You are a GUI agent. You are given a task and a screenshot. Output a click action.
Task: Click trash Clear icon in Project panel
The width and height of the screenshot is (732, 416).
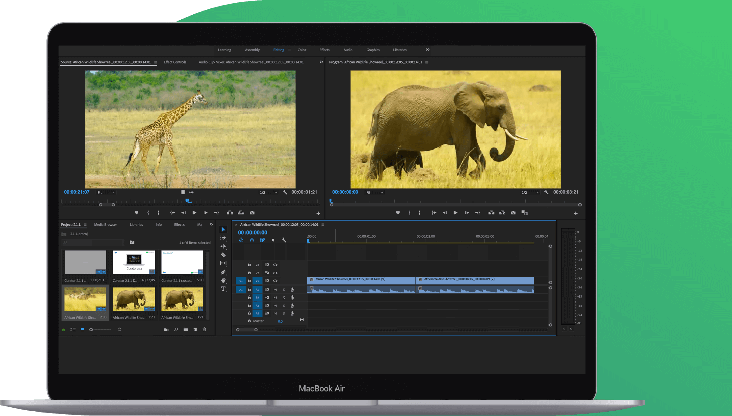click(204, 330)
